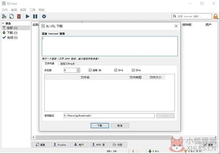Open the 内容 bottom tab

[118, 145]
